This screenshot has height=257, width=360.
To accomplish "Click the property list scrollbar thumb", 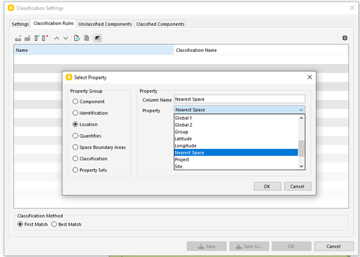I will click(301, 148).
